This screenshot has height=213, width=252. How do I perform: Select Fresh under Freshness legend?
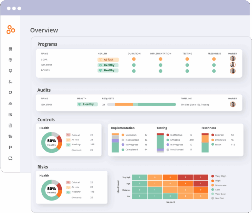pos(216,145)
